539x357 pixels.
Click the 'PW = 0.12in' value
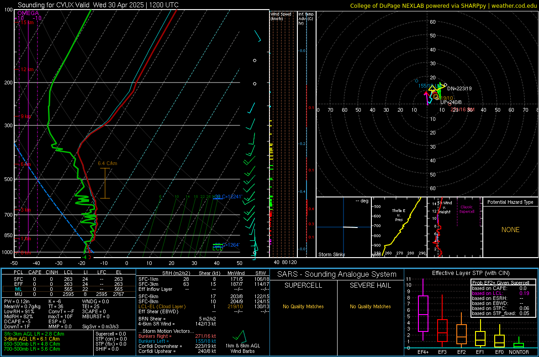click(17, 301)
